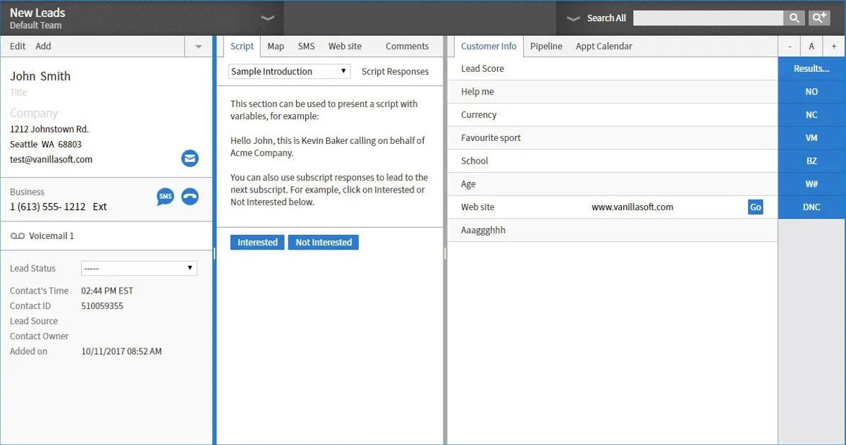Image resolution: width=846 pixels, height=445 pixels.
Task: Click the Lead Score row
Action: (612, 68)
